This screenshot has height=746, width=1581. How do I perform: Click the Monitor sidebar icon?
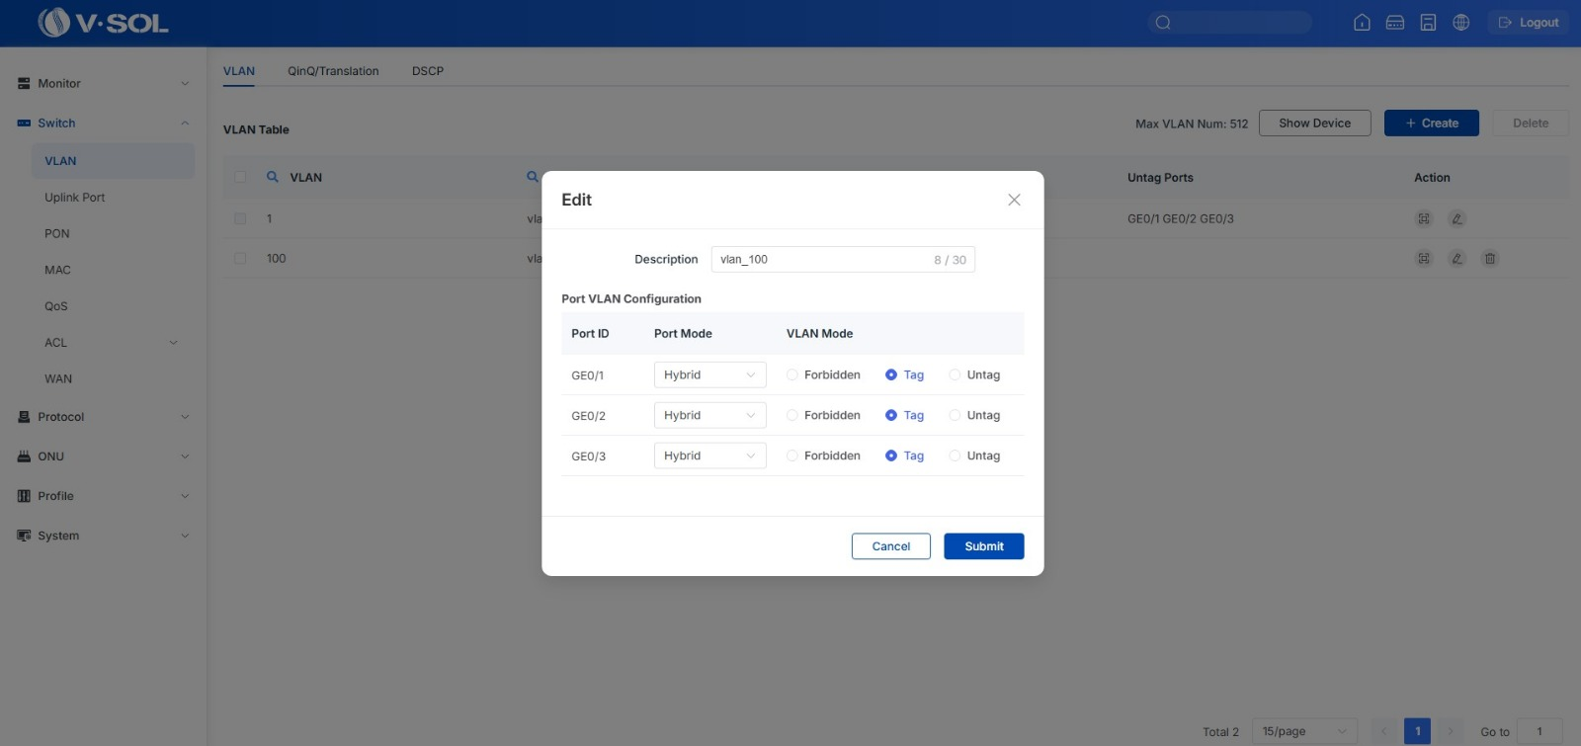24,84
